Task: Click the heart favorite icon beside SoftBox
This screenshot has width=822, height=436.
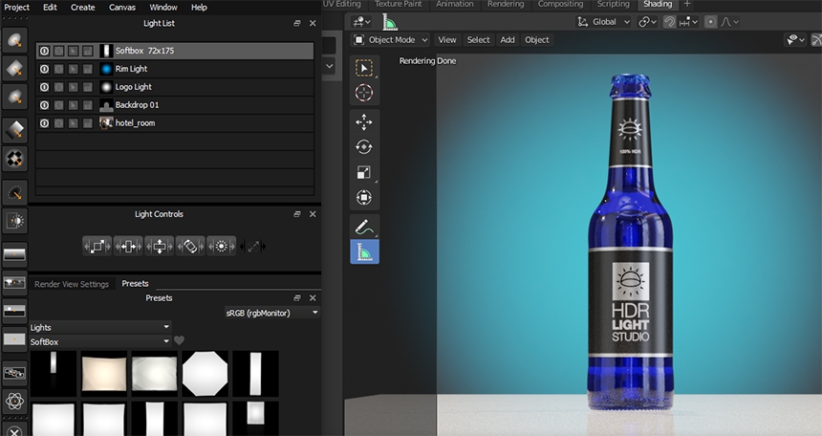Action: pyautogui.click(x=179, y=340)
